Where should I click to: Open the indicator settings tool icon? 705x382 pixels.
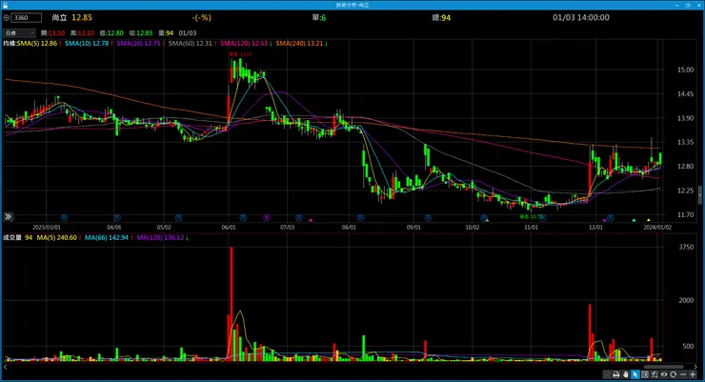click(655, 374)
